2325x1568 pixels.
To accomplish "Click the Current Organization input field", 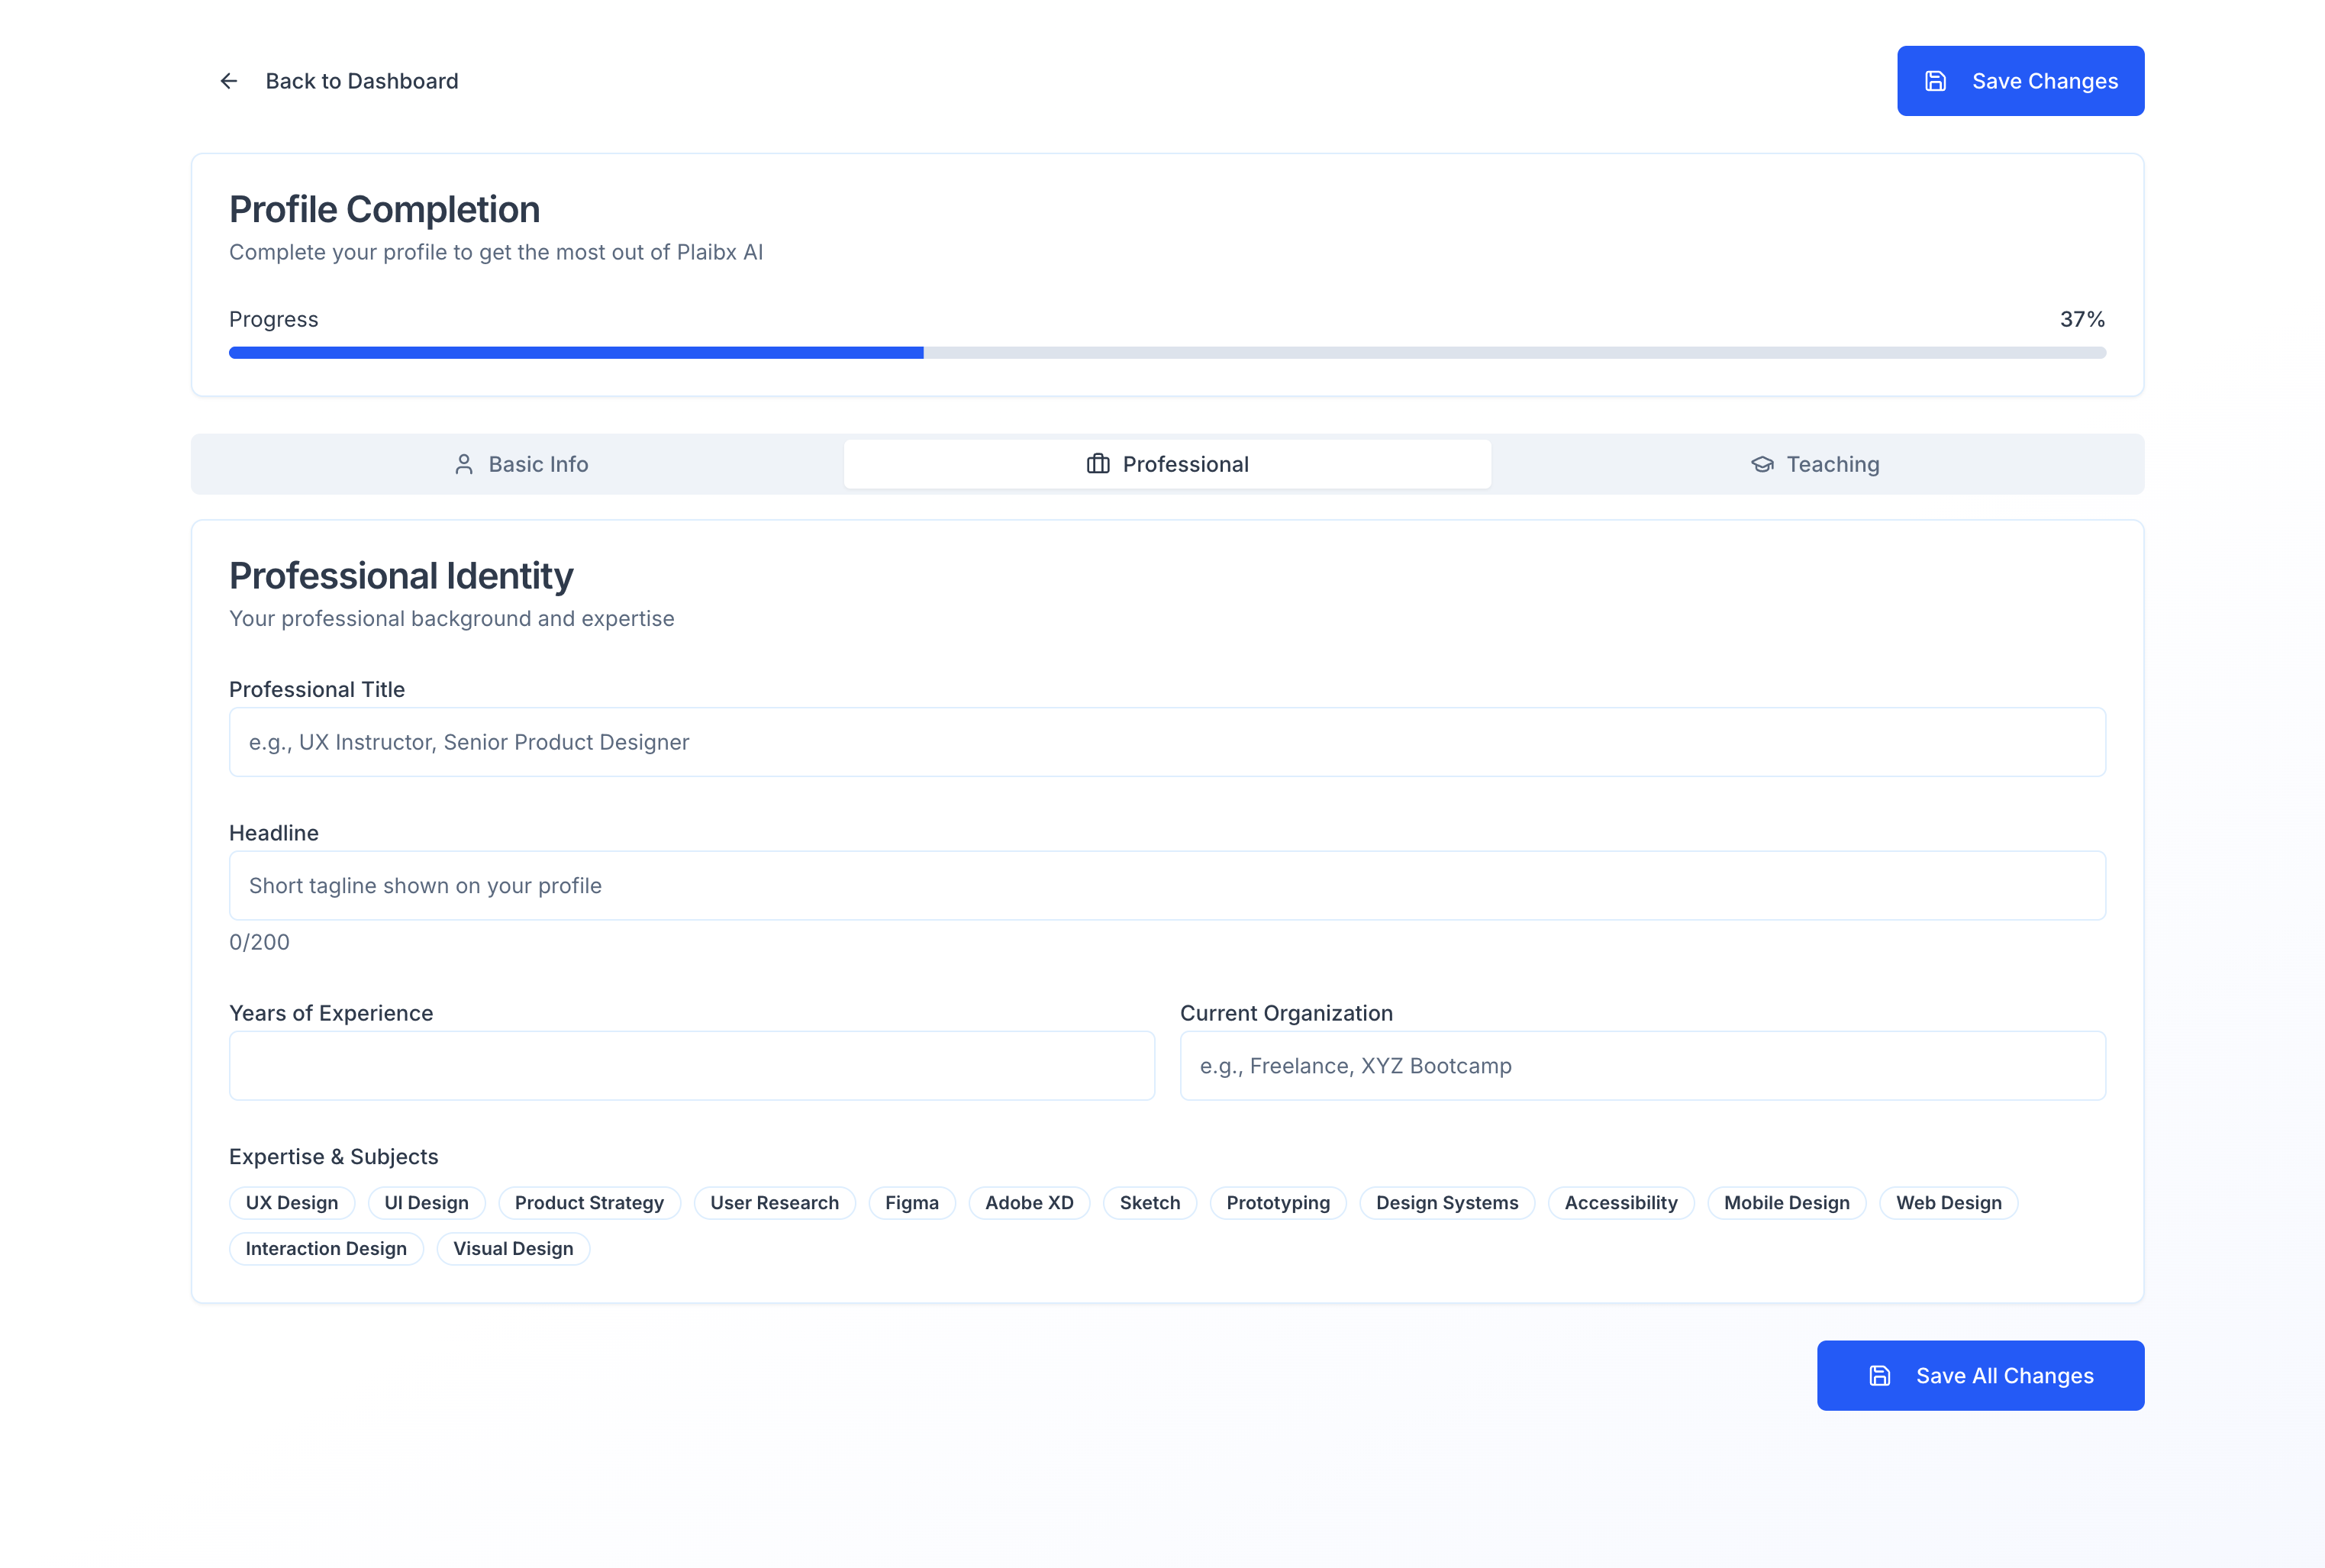I will pyautogui.click(x=1644, y=1065).
